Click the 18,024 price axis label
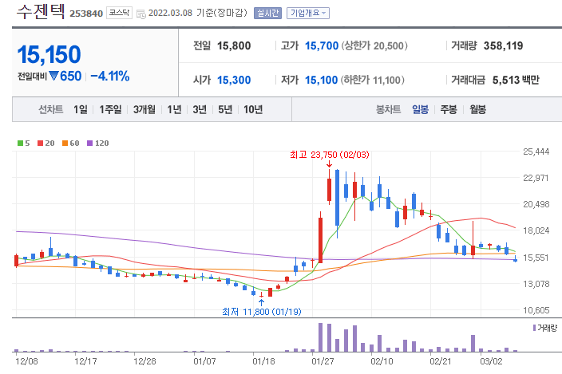This screenshot has width=562, height=374. click(x=536, y=230)
